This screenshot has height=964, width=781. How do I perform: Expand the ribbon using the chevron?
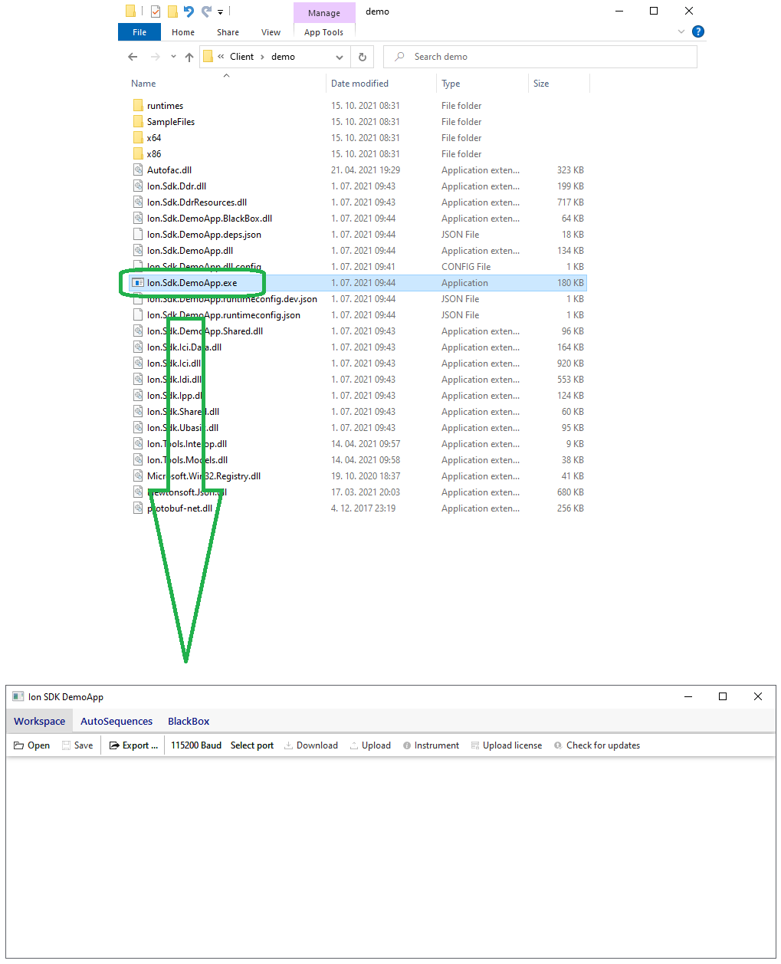[x=681, y=32]
